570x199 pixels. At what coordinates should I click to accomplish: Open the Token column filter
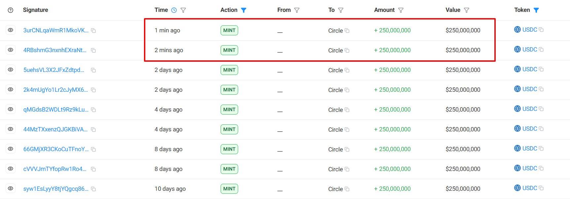536,10
